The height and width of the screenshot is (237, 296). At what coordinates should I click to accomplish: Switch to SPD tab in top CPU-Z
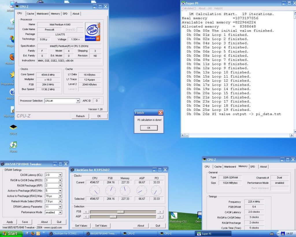click(x=65, y=14)
